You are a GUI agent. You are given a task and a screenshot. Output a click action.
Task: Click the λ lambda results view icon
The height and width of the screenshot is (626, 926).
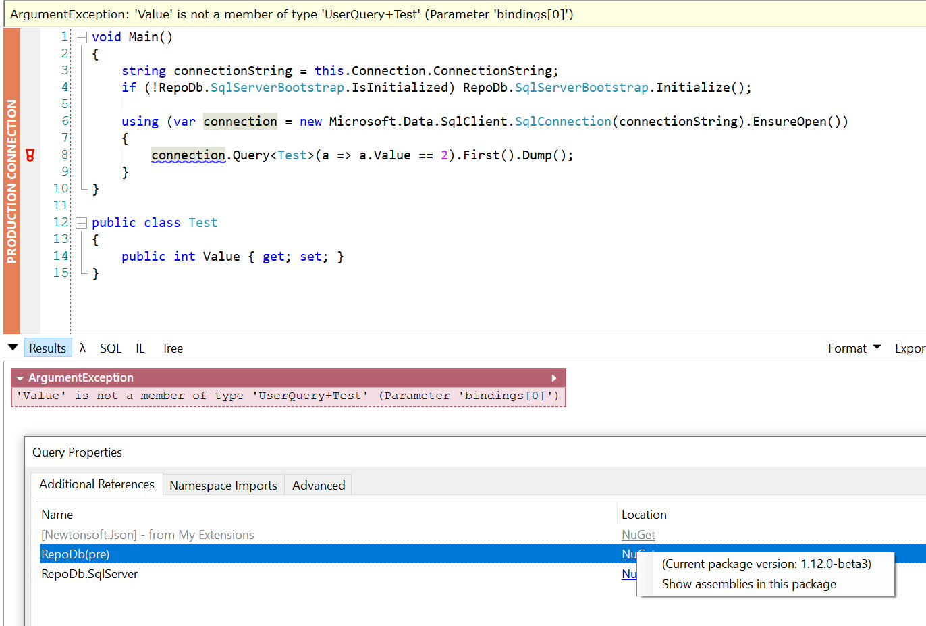pos(82,348)
